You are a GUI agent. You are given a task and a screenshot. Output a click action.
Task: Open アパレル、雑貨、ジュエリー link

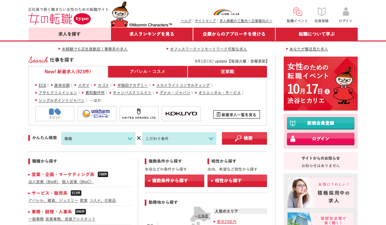coord(53,200)
